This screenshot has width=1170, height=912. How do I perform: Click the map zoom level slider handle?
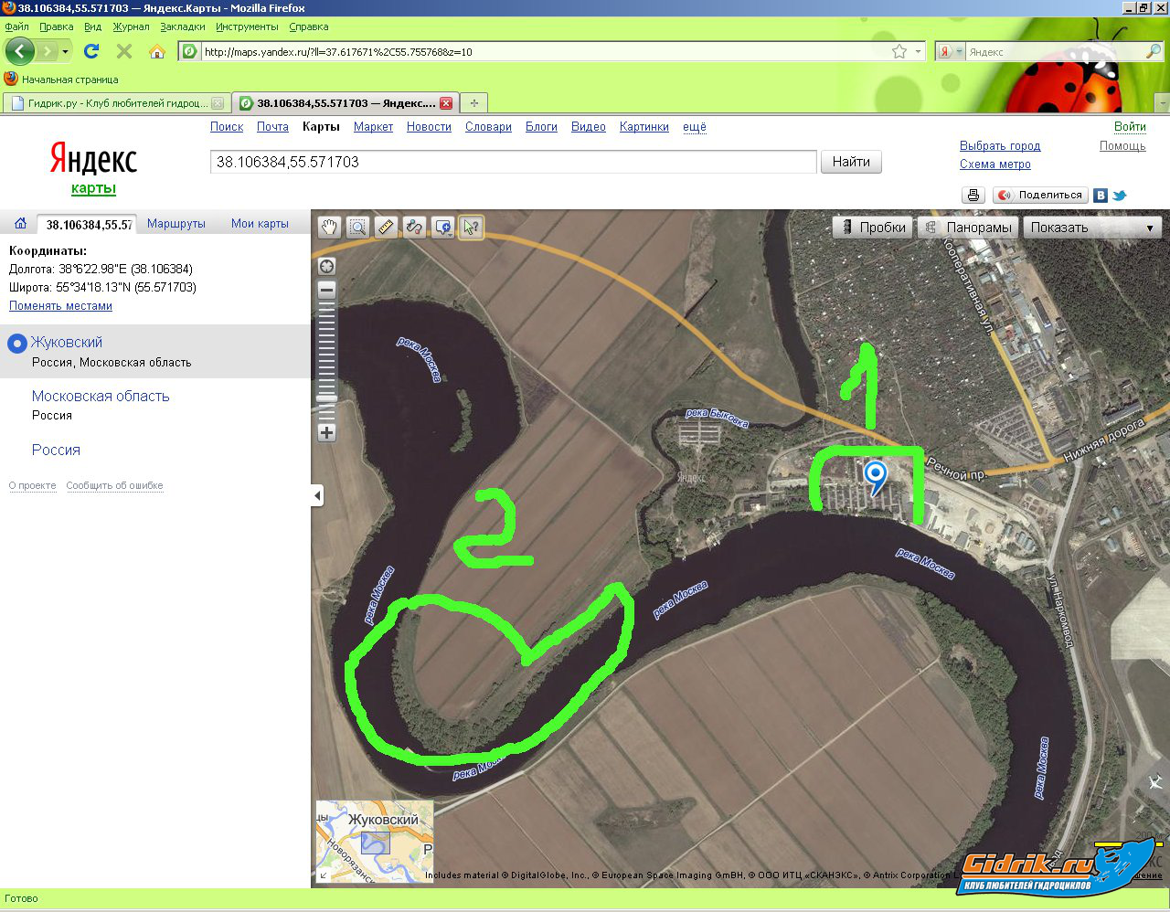coord(326,398)
